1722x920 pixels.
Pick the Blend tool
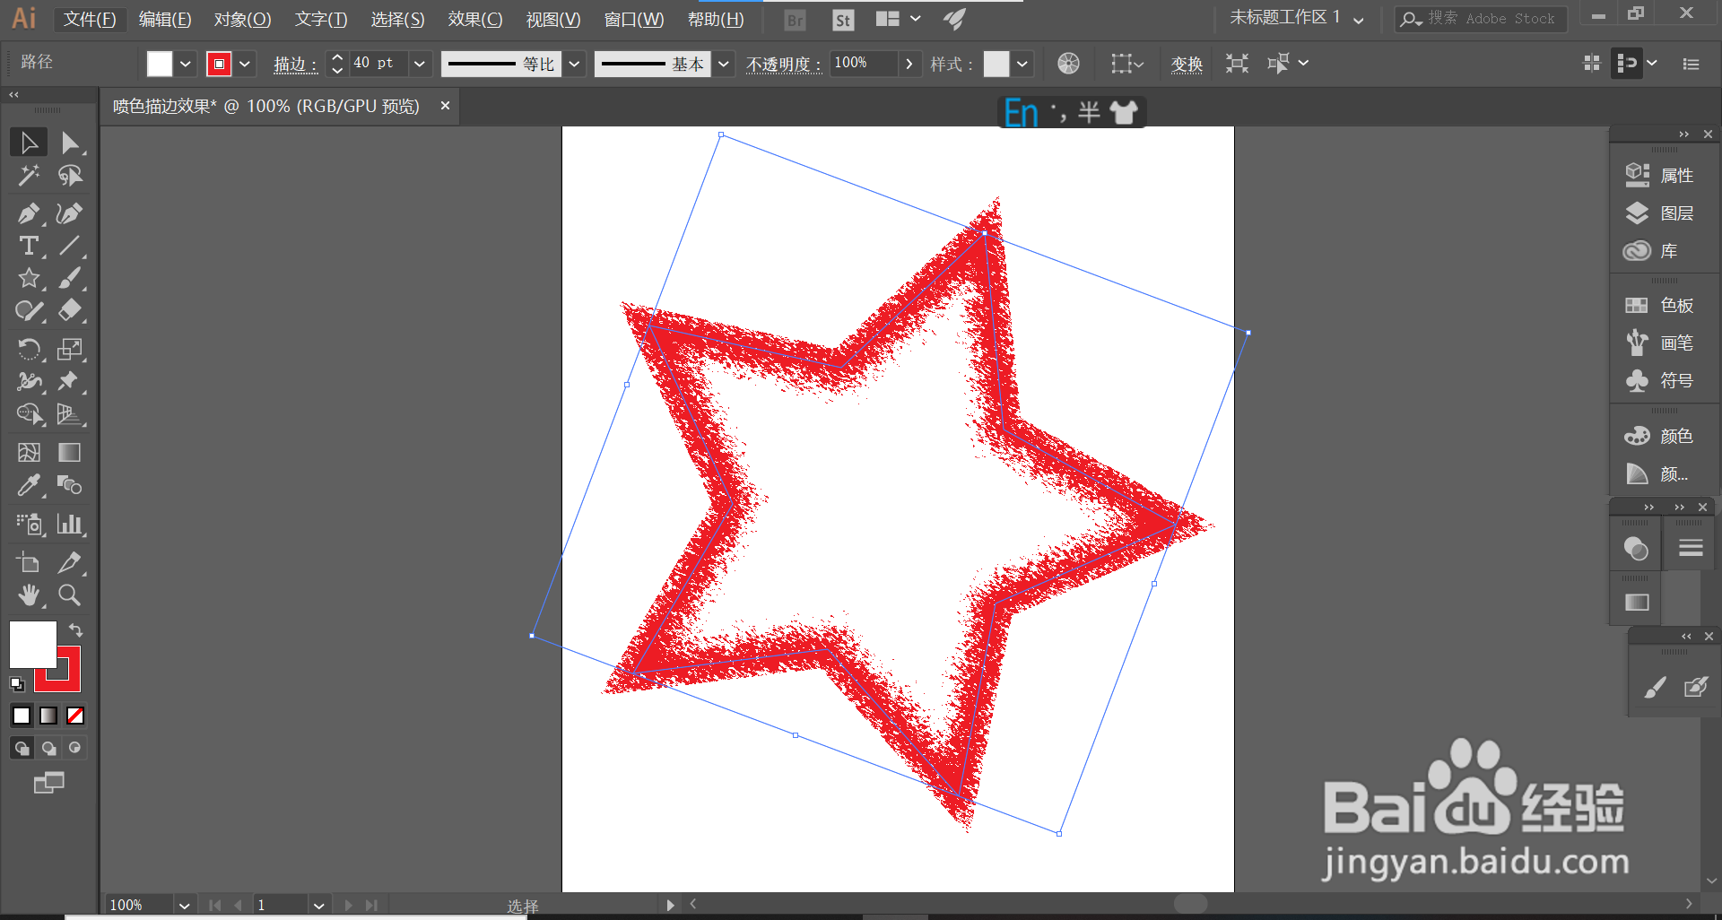pyautogui.click(x=70, y=485)
